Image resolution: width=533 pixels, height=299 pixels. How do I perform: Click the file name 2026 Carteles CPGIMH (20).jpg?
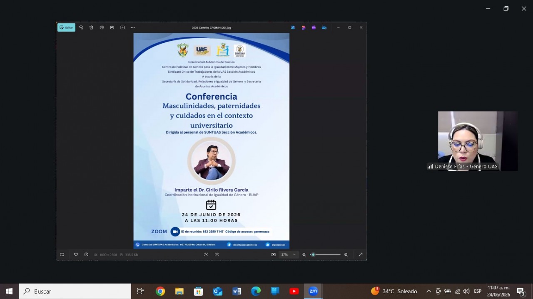pos(211,27)
